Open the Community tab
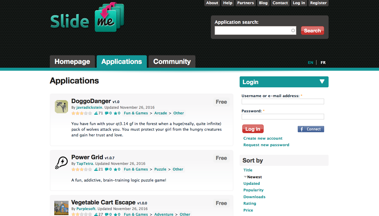 click(x=172, y=62)
